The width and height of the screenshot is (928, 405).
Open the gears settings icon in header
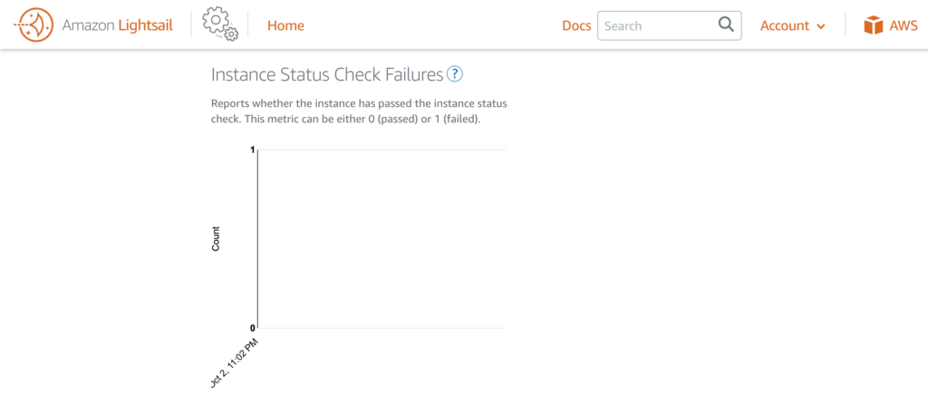point(219,24)
